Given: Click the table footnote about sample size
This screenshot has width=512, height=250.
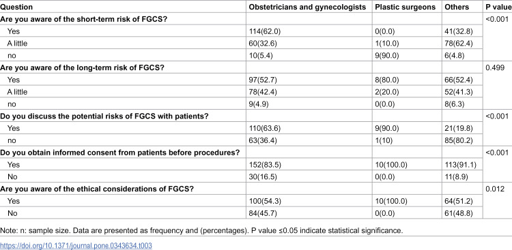Looking at the screenshot, I should [202, 231].
